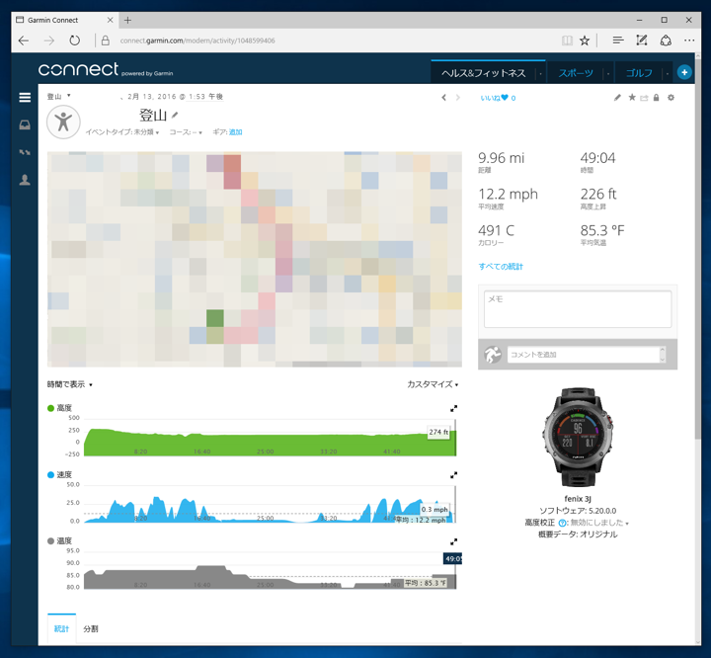Click the すべての統計 link
The image size is (711, 658).
501,267
